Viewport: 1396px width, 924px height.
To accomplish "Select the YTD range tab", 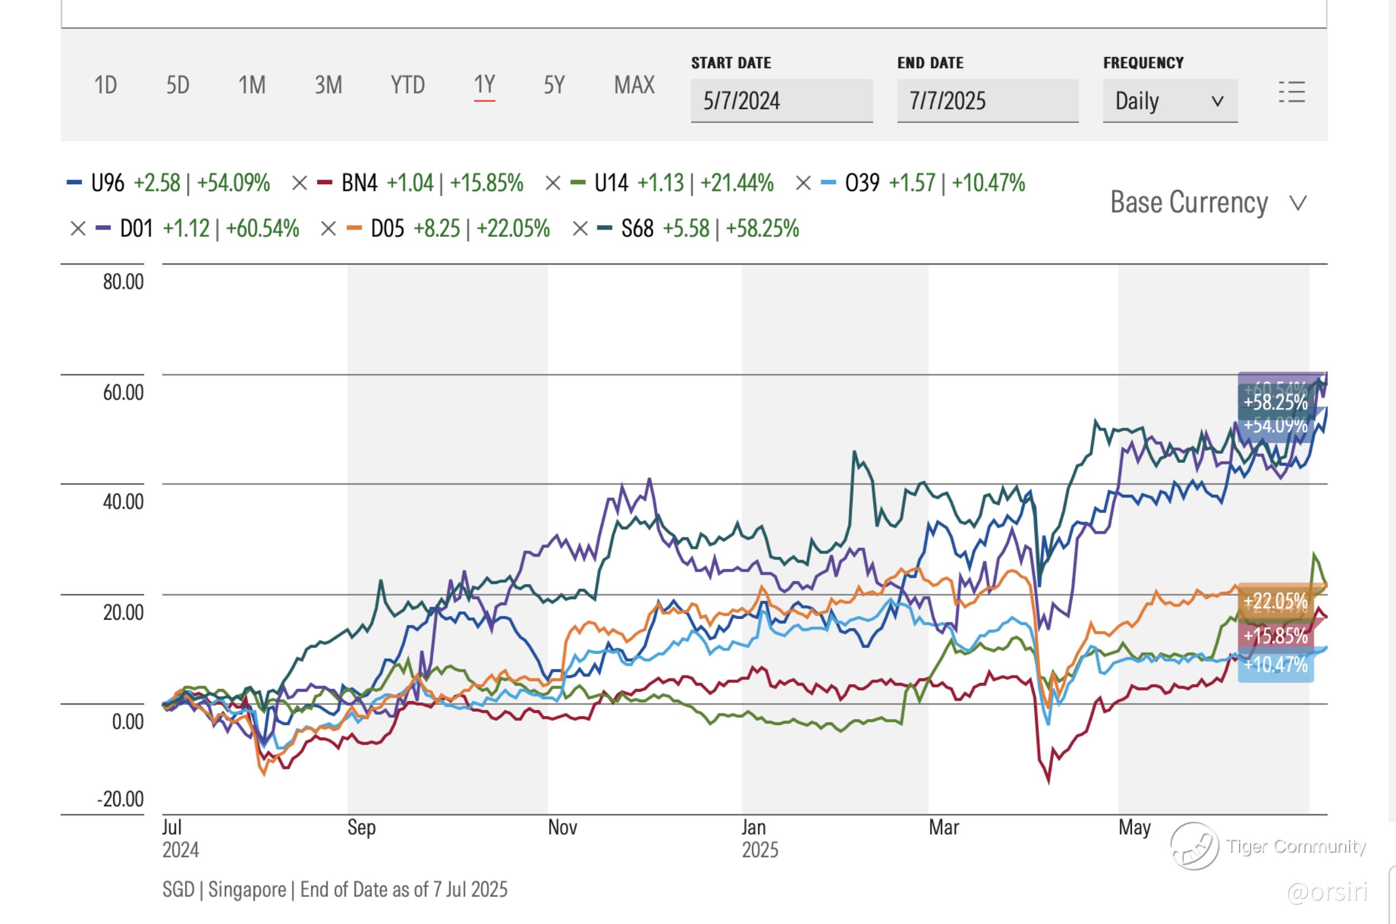I will [x=407, y=85].
